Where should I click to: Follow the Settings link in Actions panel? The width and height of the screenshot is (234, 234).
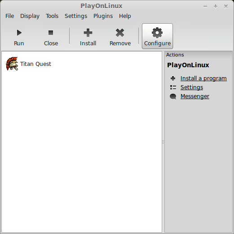coord(192,87)
